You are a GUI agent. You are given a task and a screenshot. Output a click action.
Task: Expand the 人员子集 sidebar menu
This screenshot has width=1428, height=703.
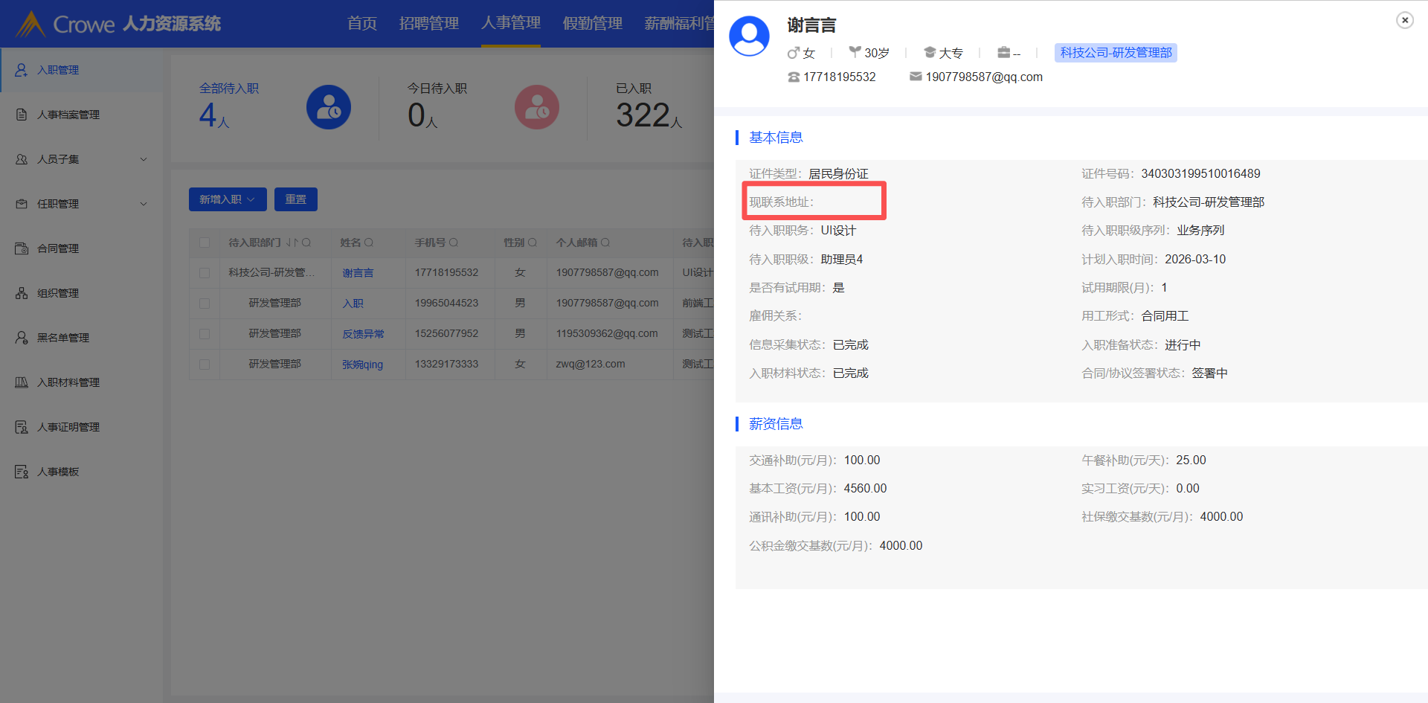82,159
